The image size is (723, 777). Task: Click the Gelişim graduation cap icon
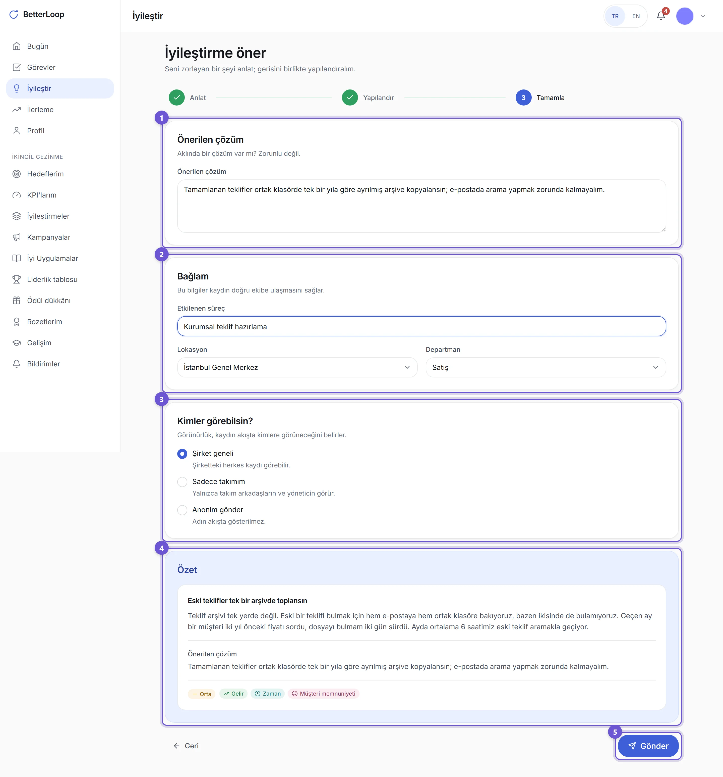[x=16, y=343]
